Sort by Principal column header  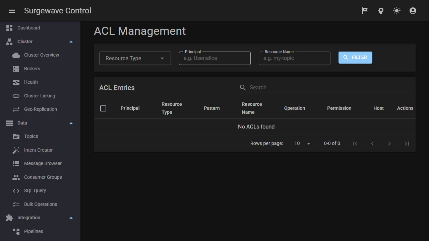(x=130, y=108)
